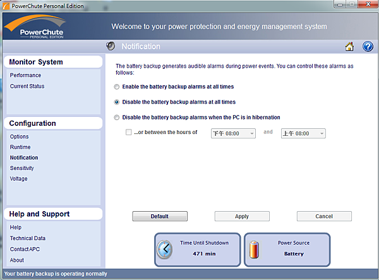
Task: Open the start time dropdown showing 下午 08:00
Action: pyautogui.click(x=233, y=133)
